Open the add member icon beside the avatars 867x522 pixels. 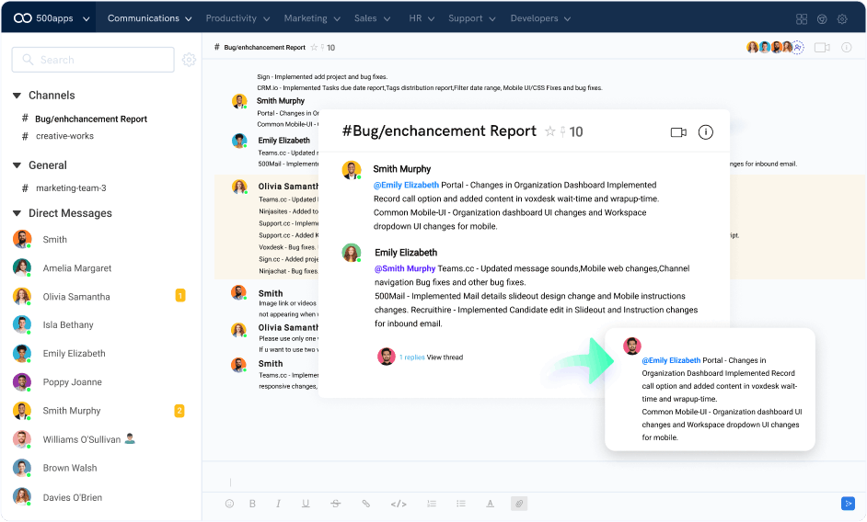tap(798, 47)
